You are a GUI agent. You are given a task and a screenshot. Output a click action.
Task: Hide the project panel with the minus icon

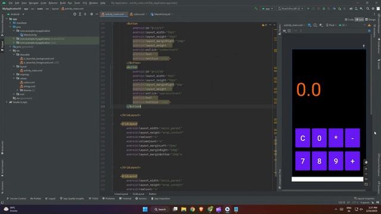click(x=96, y=14)
